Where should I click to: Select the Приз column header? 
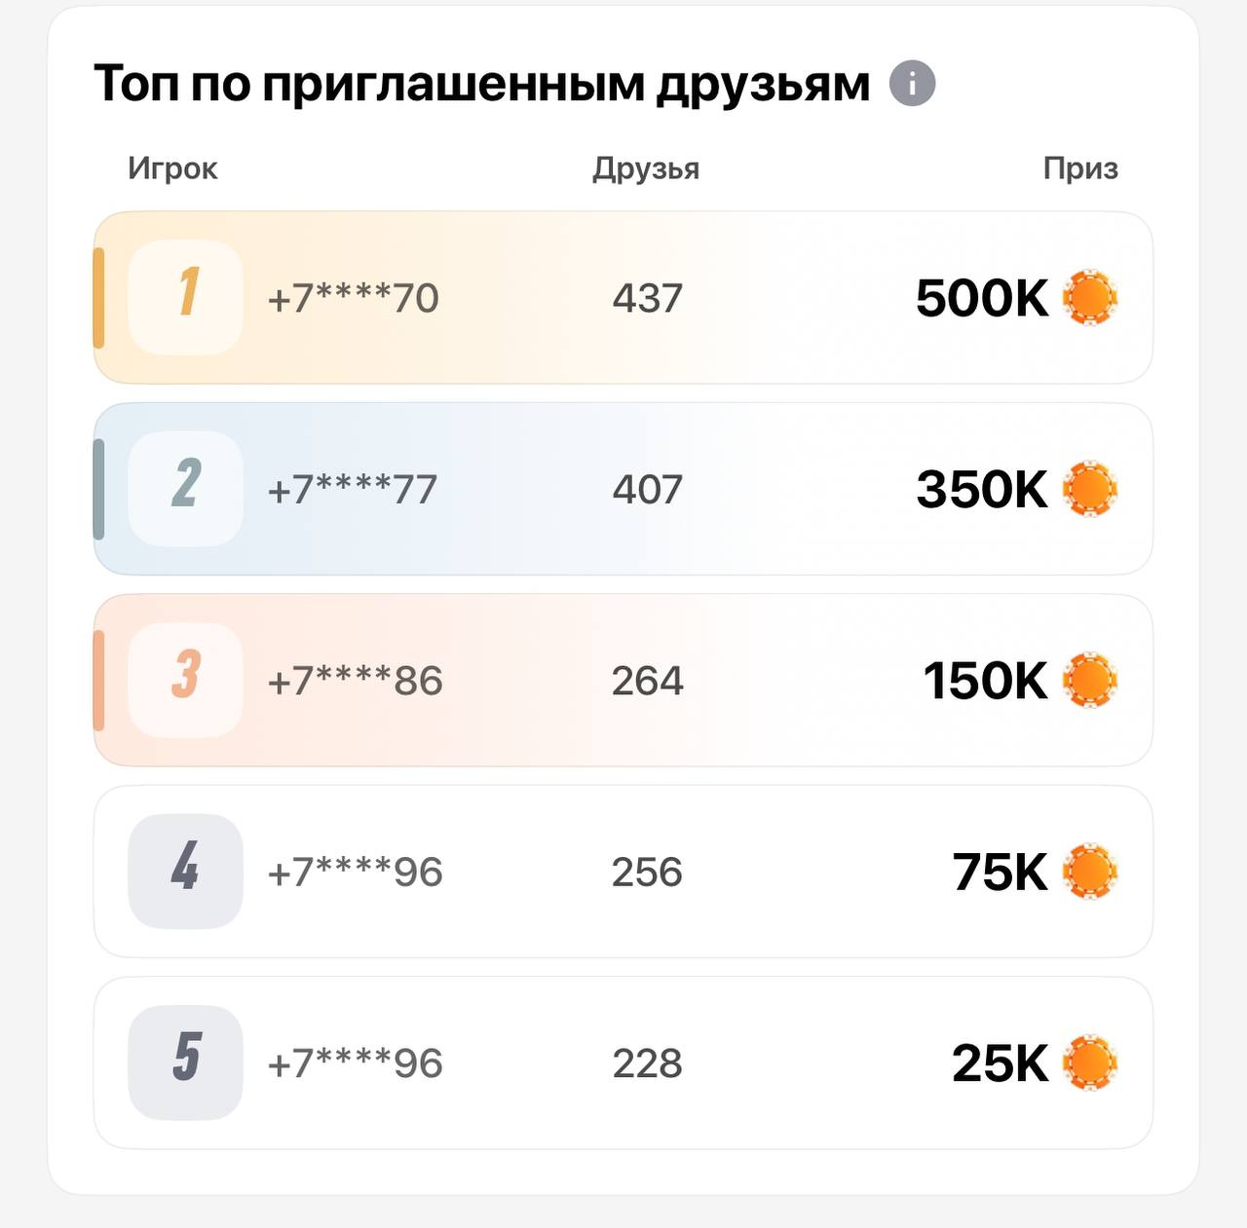coord(1080,168)
